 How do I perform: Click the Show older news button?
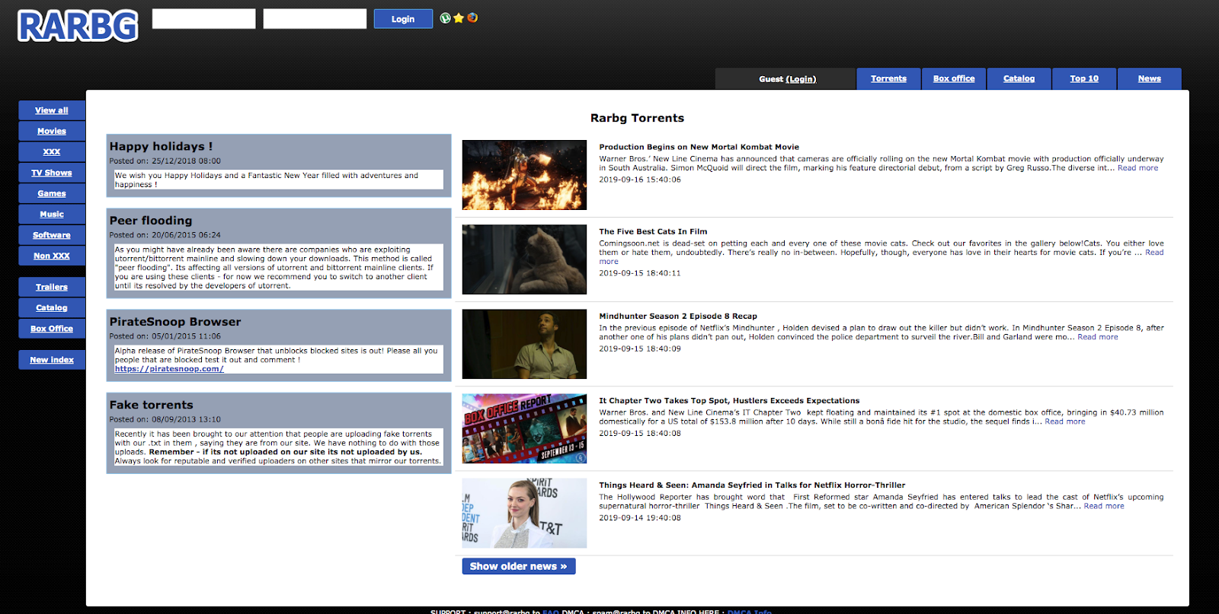[519, 566]
